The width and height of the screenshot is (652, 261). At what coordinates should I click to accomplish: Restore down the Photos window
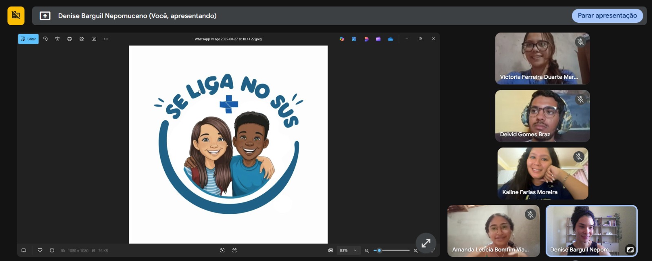(x=420, y=39)
